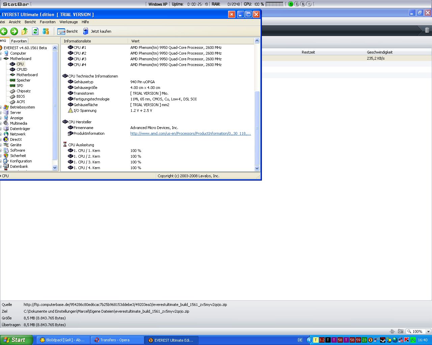Open the Favoriten menu
432x345 pixels.
tap(48, 22)
